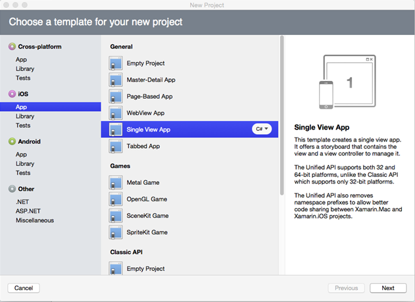Select the Metal Game template icon
The image size is (415, 302).
click(x=116, y=182)
